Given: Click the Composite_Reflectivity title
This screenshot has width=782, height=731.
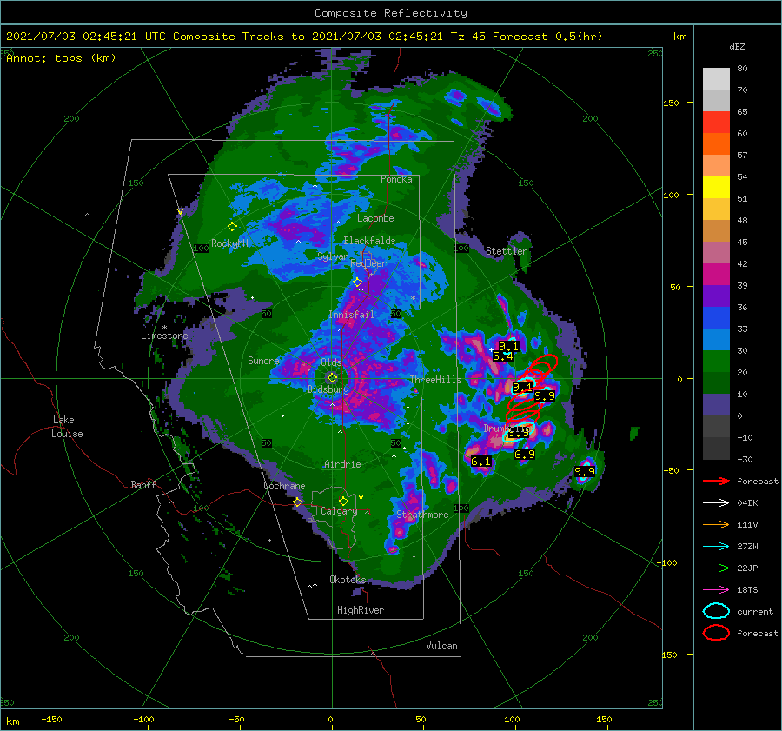Looking at the screenshot, I should (x=391, y=13).
